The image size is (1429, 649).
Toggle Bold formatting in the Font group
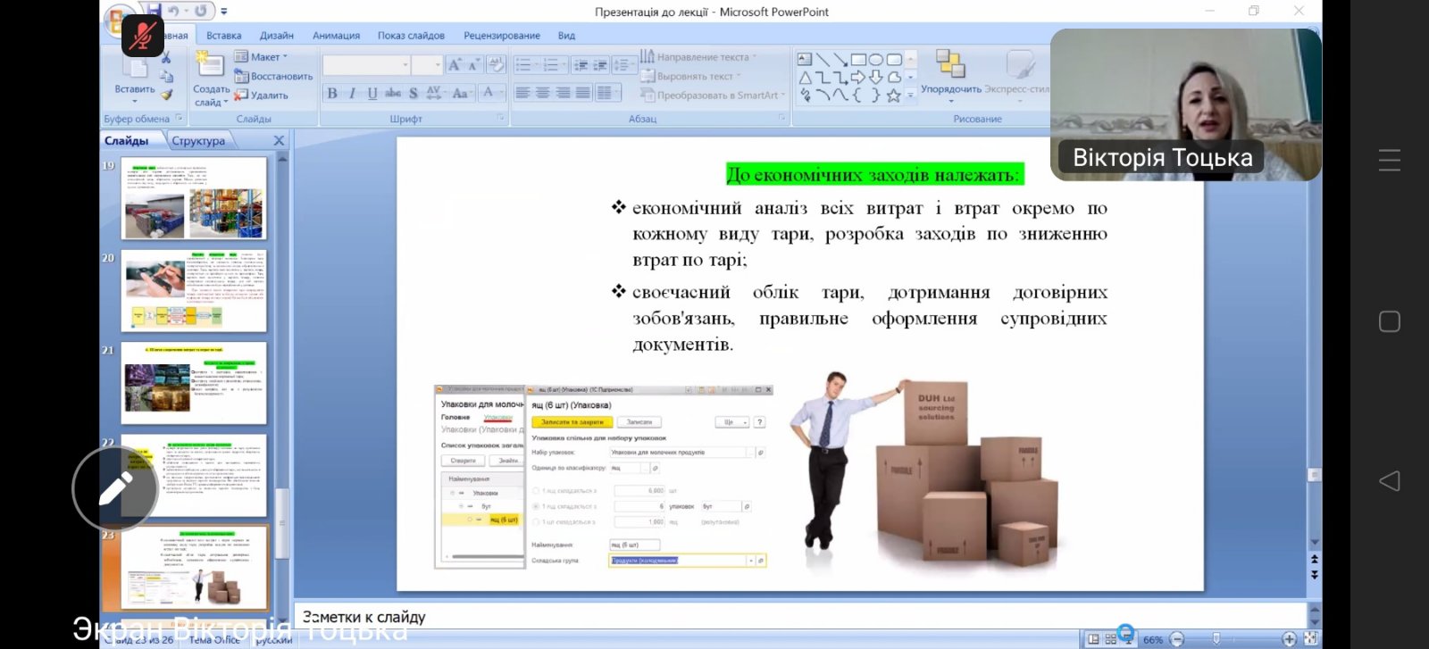point(332,93)
